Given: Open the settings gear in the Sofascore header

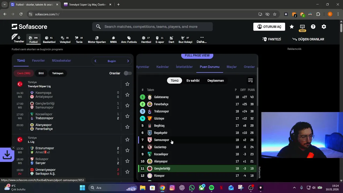Looking at the screenshot, I should 324,27.
